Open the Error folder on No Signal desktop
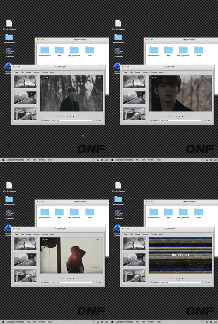 point(199,212)
